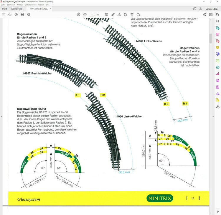
Task: Open the Anzeige menu
Action: point(20,5)
